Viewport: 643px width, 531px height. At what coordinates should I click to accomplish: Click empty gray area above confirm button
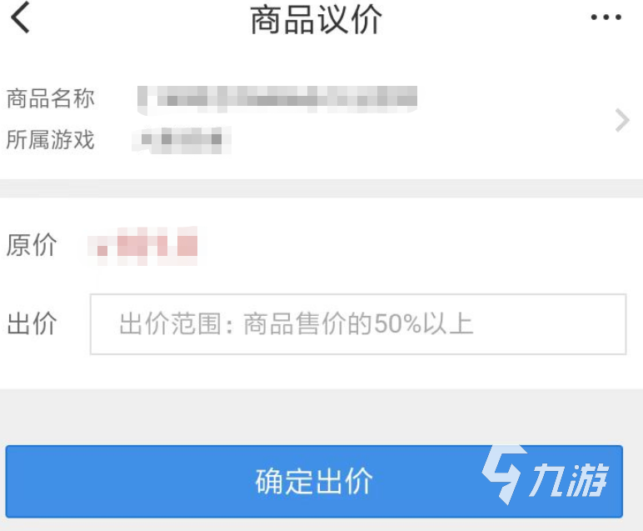pyautogui.click(x=321, y=417)
